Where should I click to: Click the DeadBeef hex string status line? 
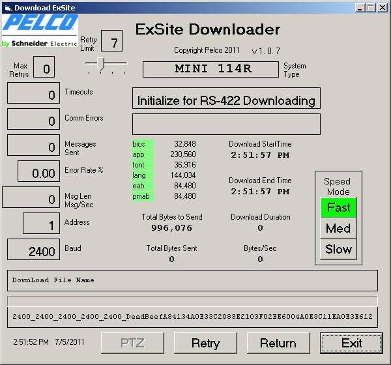click(192, 317)
